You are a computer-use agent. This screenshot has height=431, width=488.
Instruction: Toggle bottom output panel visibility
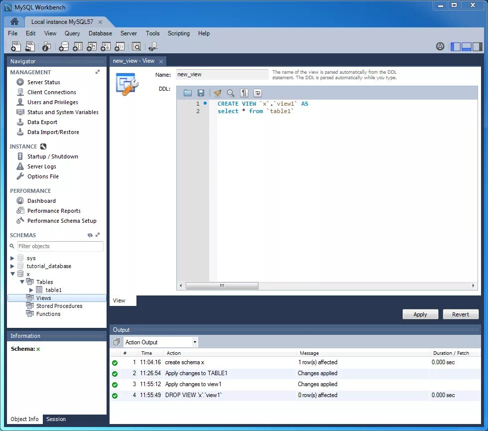pos(466,47)
